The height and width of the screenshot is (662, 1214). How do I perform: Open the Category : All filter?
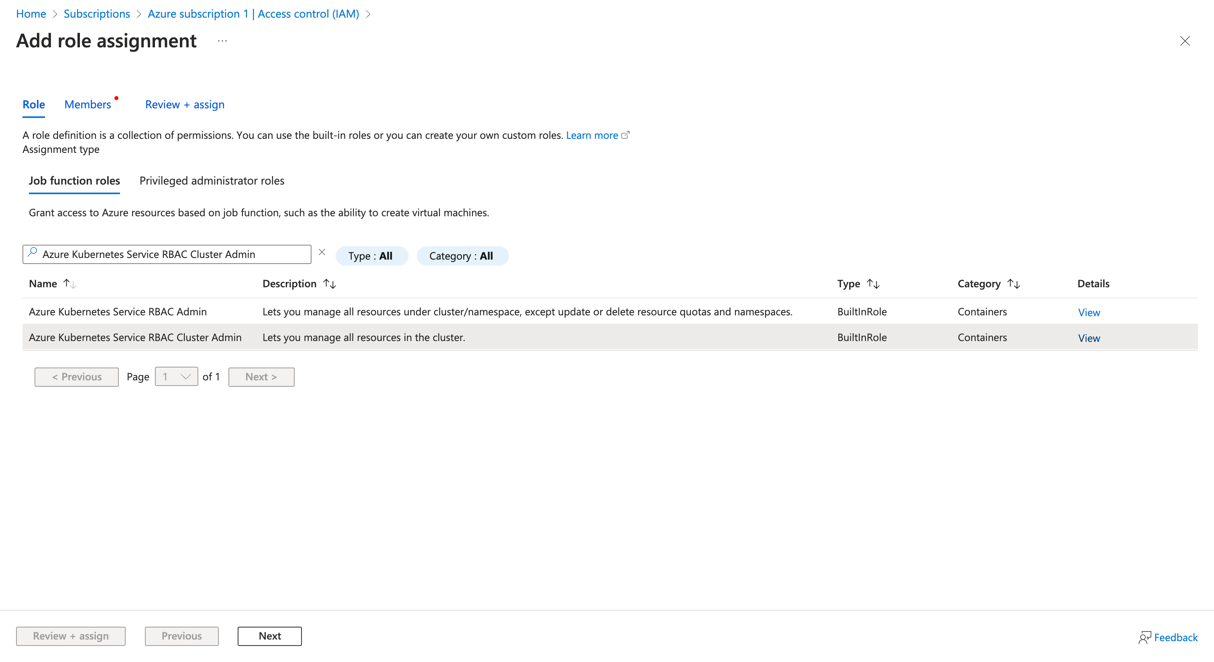tap(462, 256)
